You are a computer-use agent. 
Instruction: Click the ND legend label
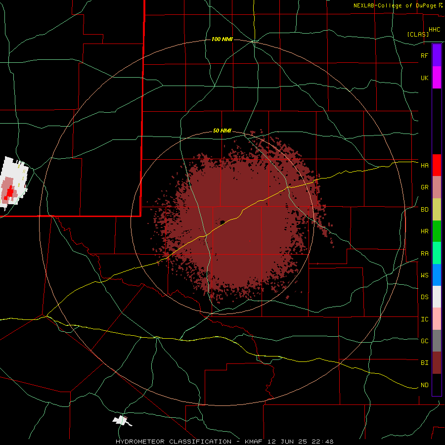coord(424,385)
